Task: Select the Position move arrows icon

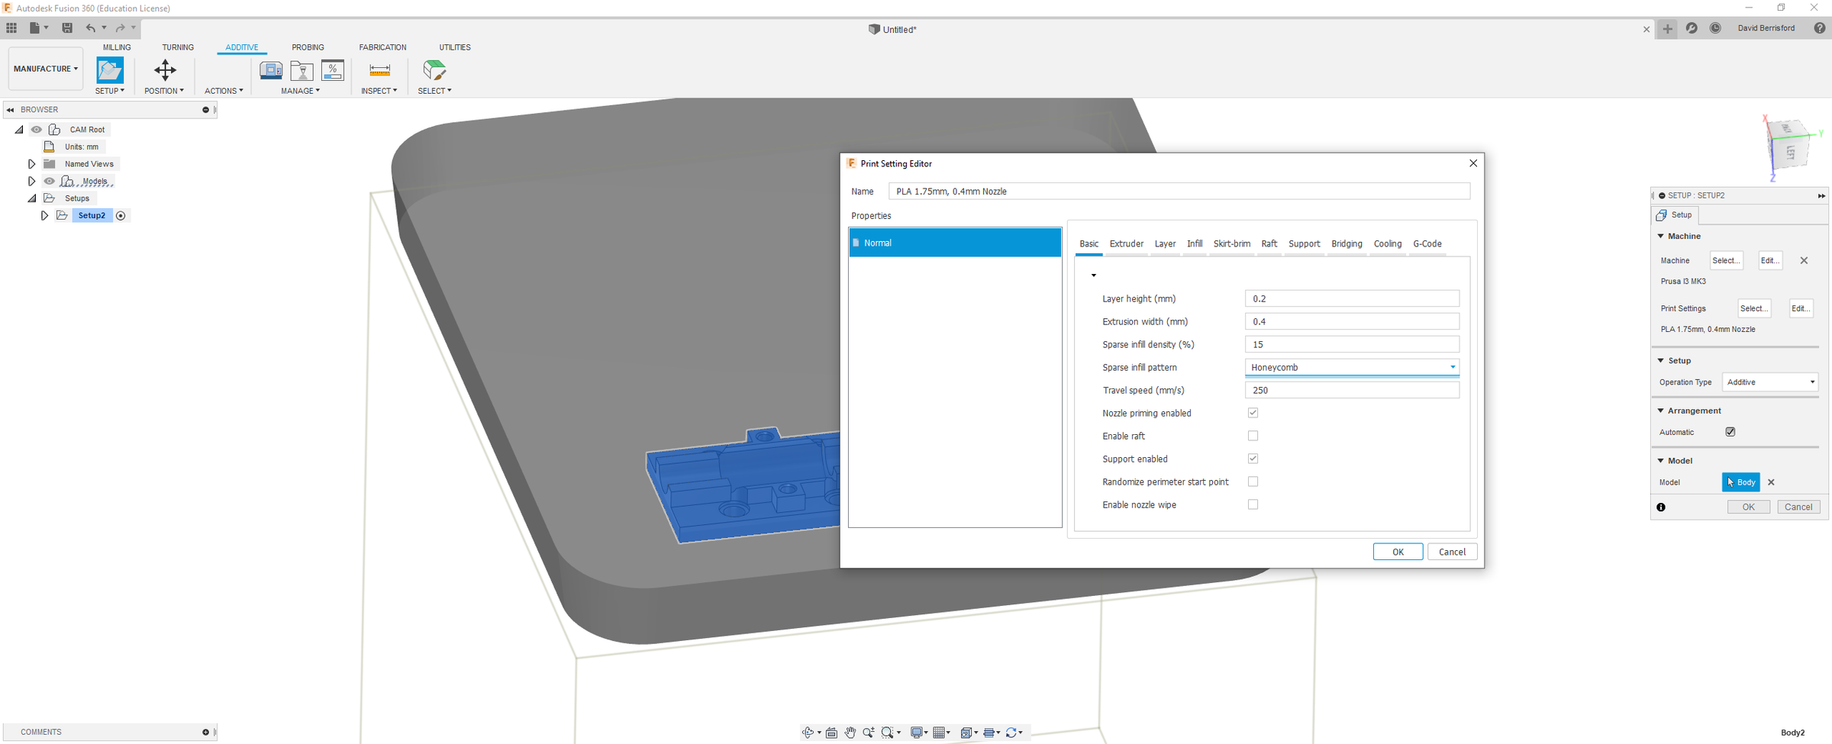Action: [165, 70]
